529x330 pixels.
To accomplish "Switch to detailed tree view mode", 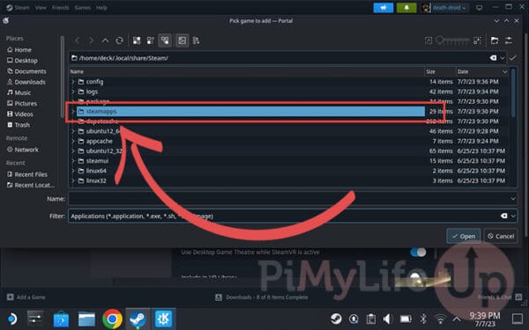I will (x=165, y=40).
